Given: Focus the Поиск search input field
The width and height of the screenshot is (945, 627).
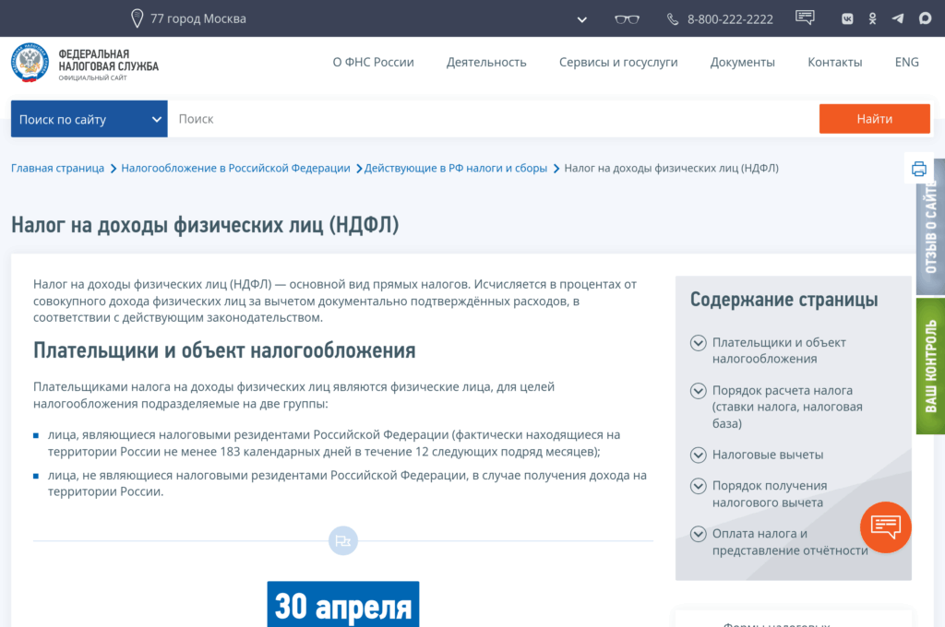Looking at the screenshot, I should (493, 119).
